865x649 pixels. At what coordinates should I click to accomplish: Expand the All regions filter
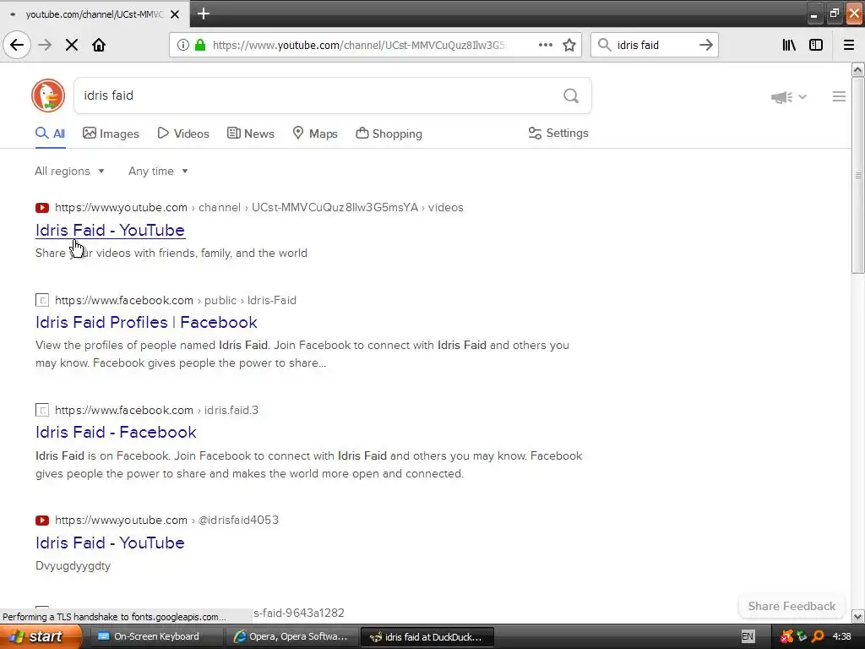tap(69, 171)
